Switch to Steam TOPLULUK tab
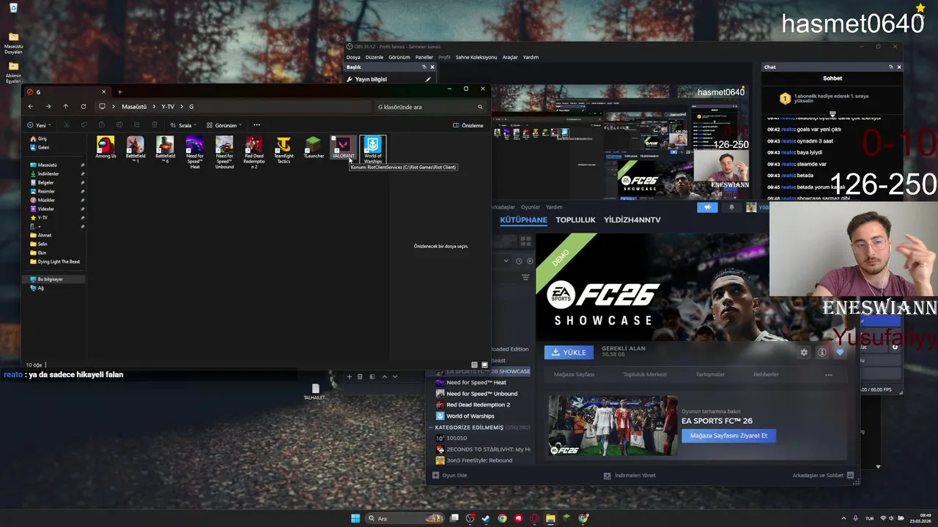938x527 pixels. coord(575,220)
